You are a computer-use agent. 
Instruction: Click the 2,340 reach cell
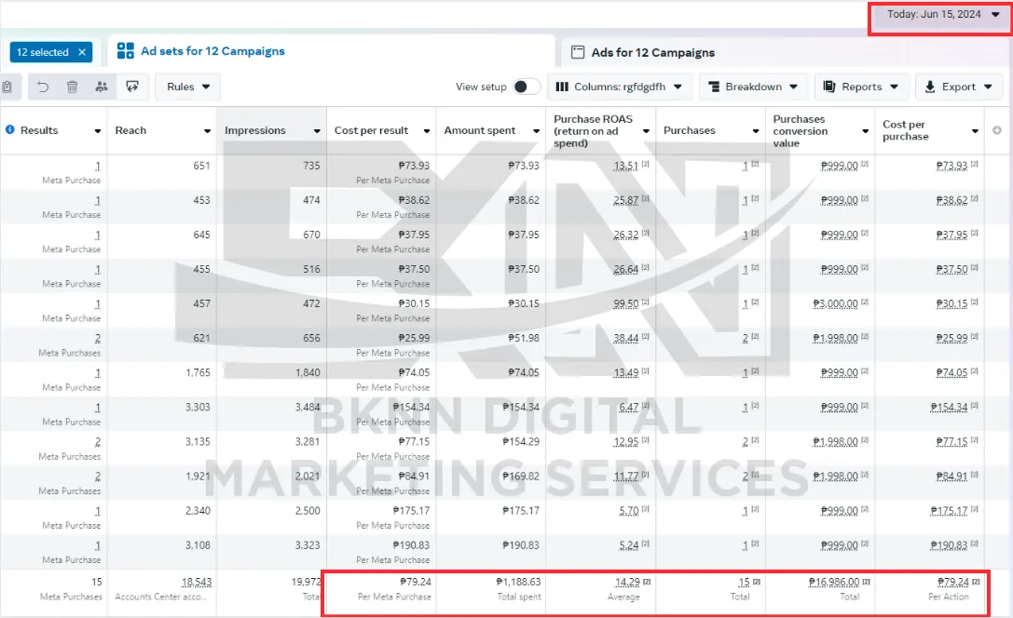(x=198, y=511)
